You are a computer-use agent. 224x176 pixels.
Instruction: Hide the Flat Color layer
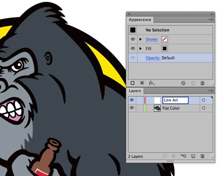pos(132,108)
